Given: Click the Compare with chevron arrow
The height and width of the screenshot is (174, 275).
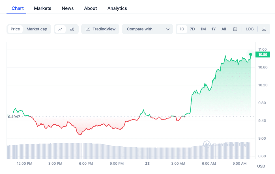Looking at the screenshot, I should click(x=168, y=29).
